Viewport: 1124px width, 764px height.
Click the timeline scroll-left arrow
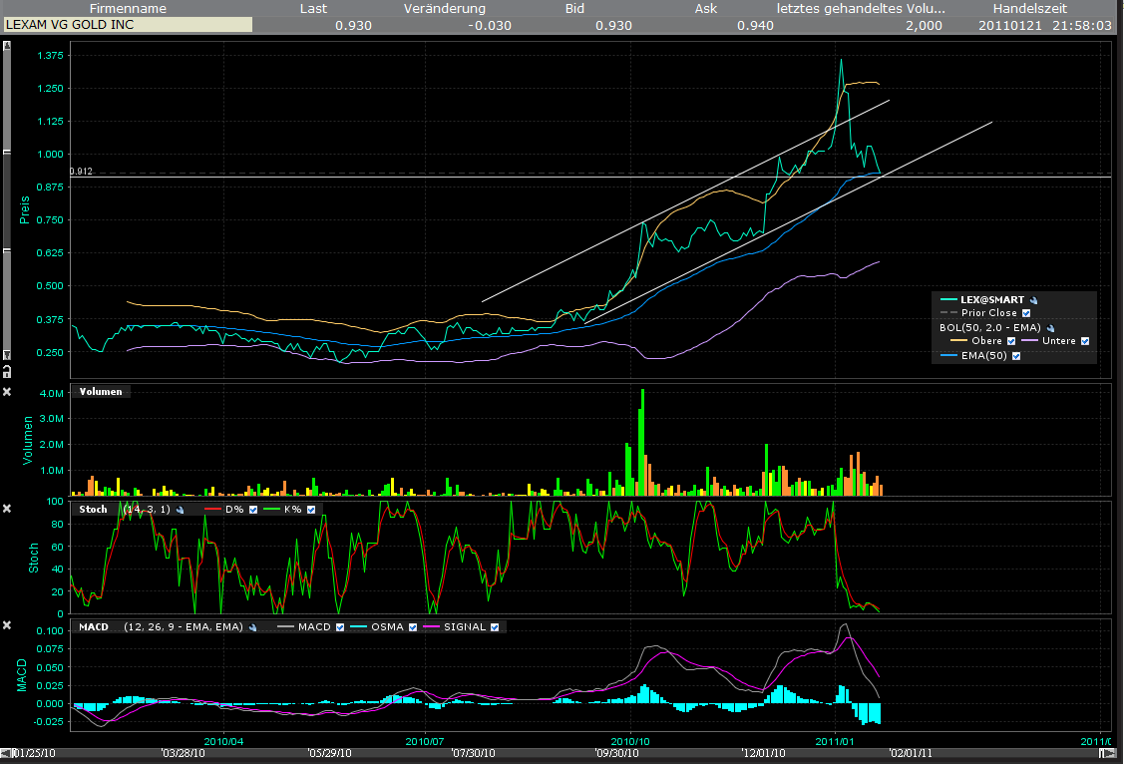(x=6, y=751)
